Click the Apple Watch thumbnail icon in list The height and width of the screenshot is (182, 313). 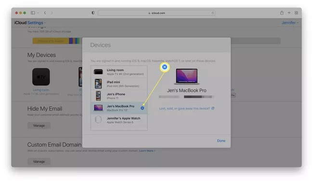click(x=98, y=120)
